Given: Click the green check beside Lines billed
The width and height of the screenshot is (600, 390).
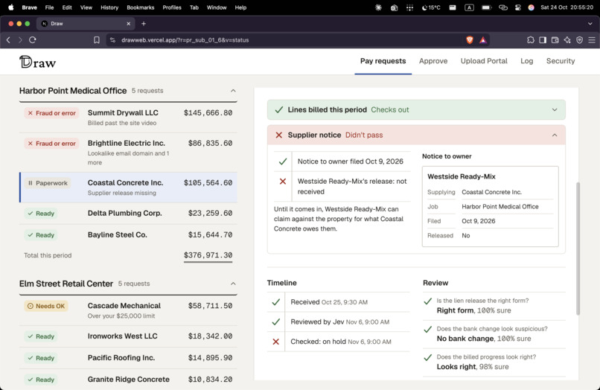Looking at the screenshot, I should pyautogui.click(x=279, y=110).
